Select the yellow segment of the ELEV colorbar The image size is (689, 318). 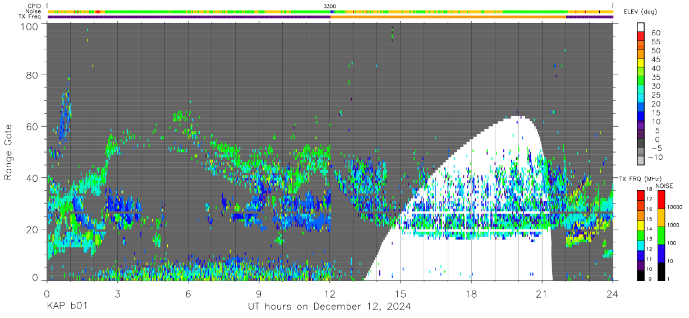(x=641, y=63)
